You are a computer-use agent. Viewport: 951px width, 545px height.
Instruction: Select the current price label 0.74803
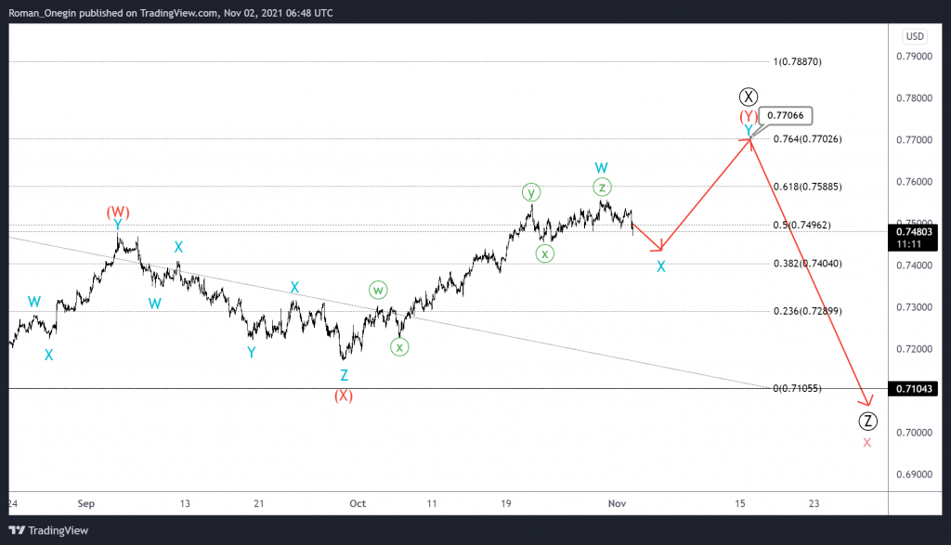(x=915, y=231)
